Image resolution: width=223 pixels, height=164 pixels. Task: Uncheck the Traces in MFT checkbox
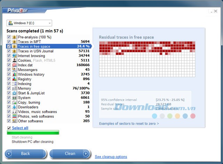(x=9, y=42)
